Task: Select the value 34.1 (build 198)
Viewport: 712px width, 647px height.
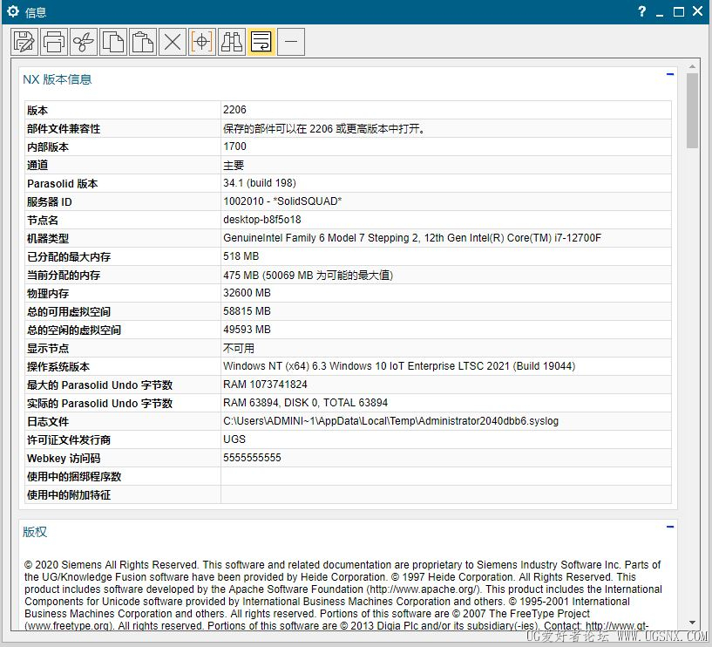Action: tap(260, 183)
